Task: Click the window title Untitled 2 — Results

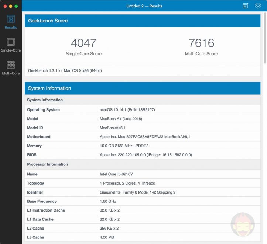Action: (x=144, y=6)
